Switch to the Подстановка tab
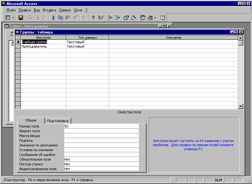252x184 pixels. (x=58, y=121)
